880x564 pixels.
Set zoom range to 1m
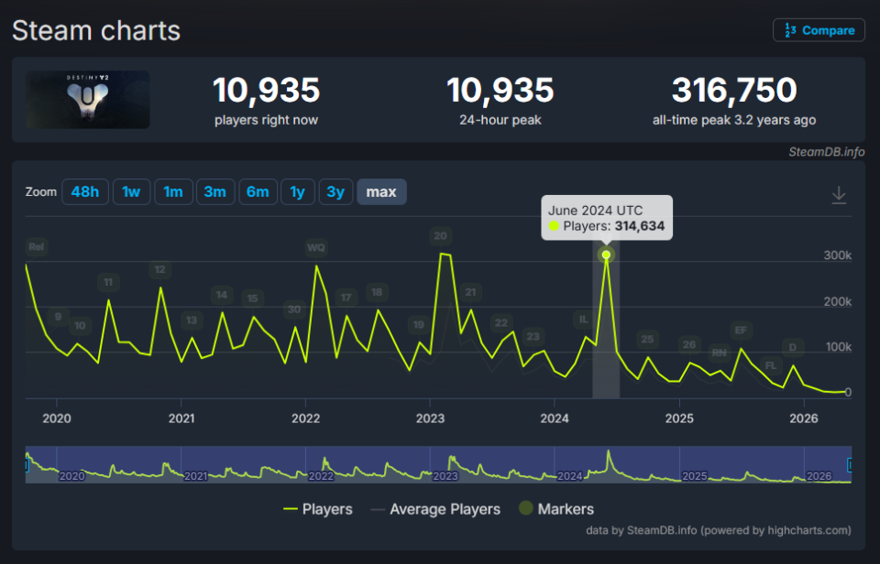173,191
